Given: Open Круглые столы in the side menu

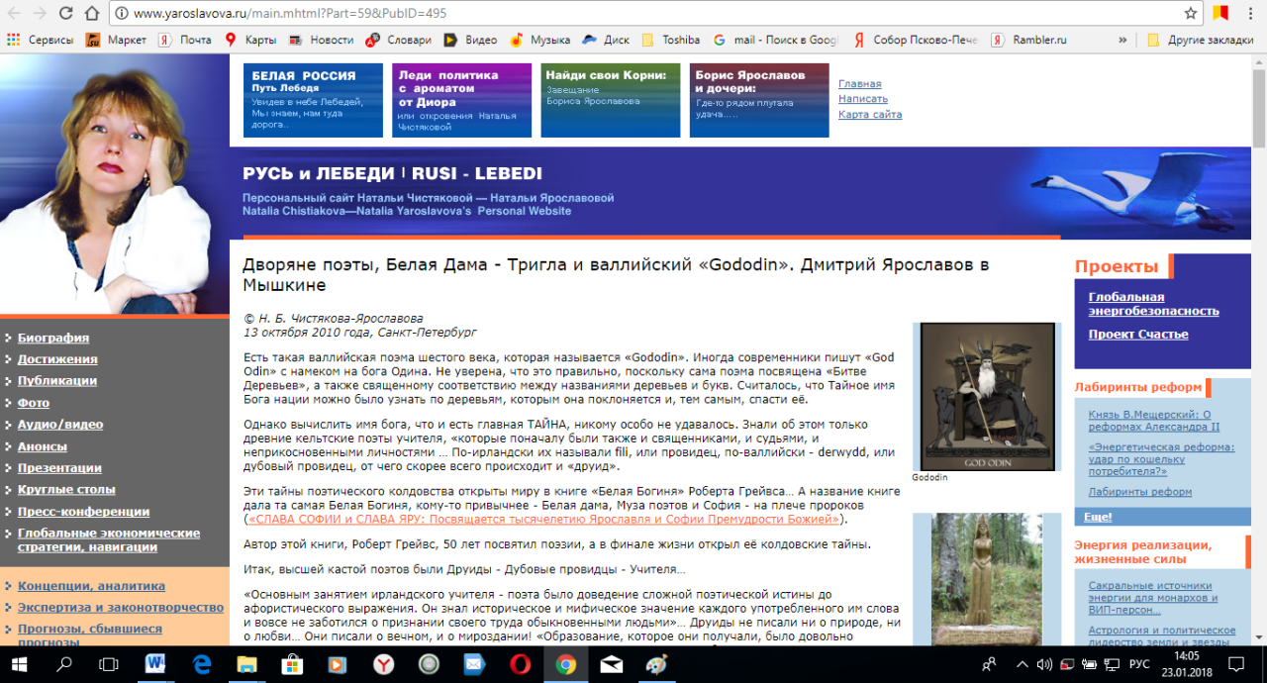Looking at the screenshot, I should coord(66,490).
